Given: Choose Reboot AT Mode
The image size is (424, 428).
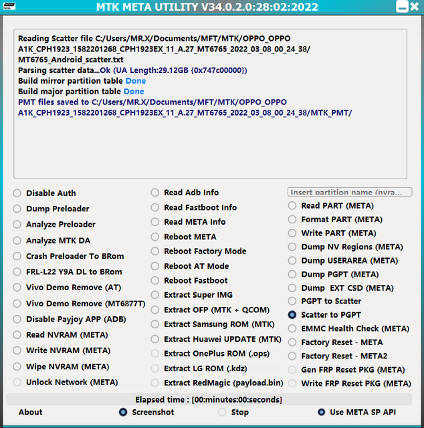Looking at the screenshot, I should 154,266.
